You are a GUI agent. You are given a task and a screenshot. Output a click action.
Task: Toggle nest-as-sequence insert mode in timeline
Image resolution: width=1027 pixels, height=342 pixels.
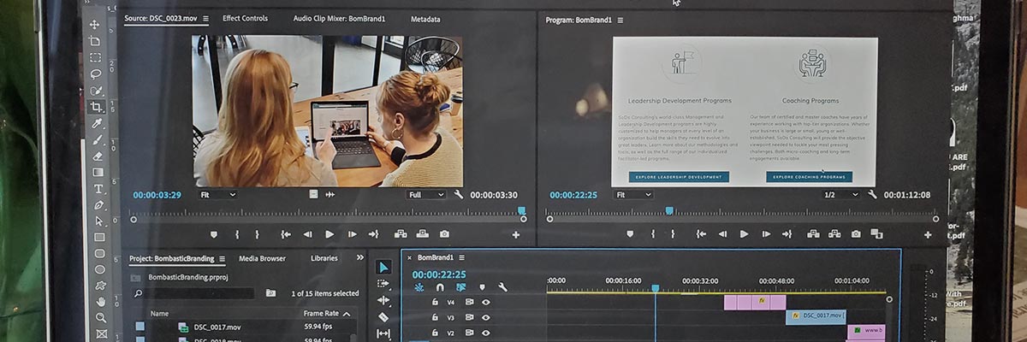pyautogui.click(x=419, y=287)
